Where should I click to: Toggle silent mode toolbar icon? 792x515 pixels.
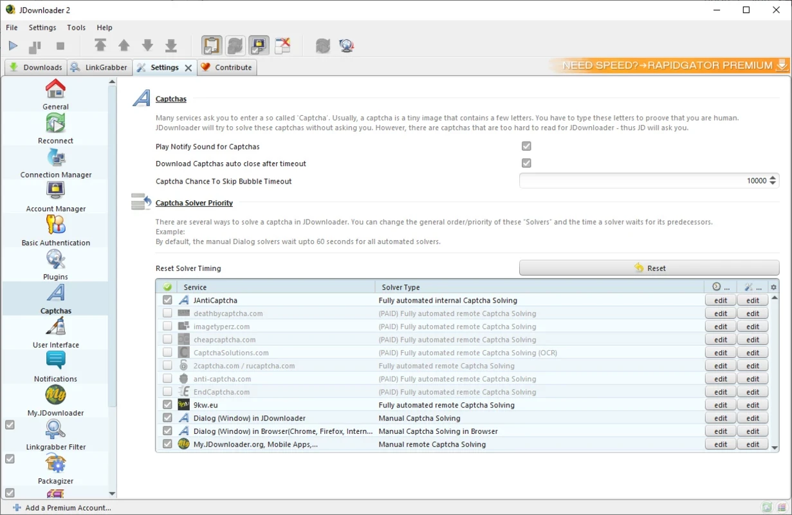coord(283,46)
